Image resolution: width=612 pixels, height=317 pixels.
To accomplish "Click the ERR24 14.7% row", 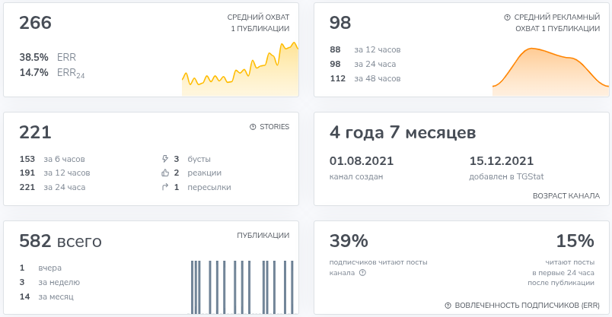I will pyautogui.click(x=52, y=73).
